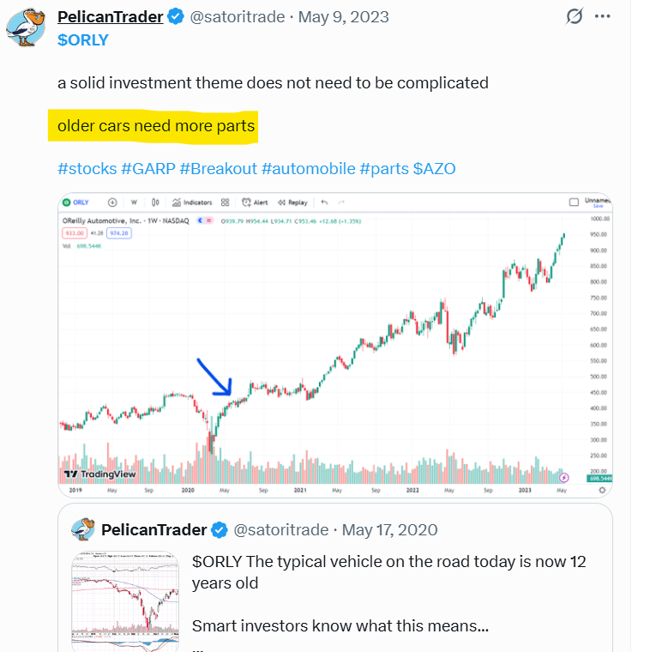This screenshot has height=652, width=650.
Task: Click the $AZO cashtag
Action: [434, 168]
